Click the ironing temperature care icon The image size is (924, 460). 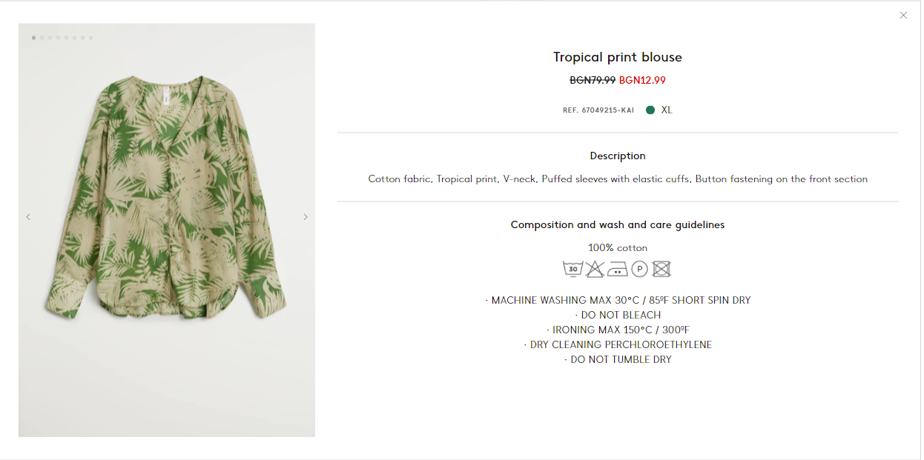pos(617,270)
